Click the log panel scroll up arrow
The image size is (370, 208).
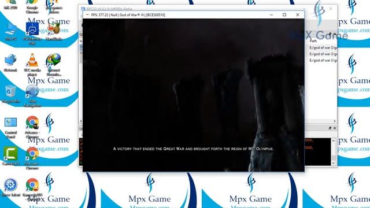coord(334,141)
